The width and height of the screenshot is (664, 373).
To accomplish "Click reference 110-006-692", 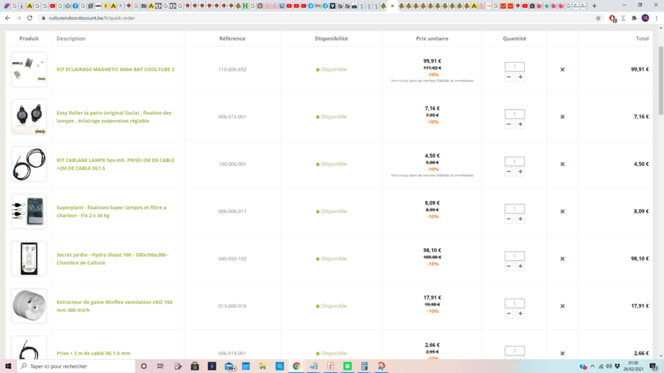I will [232, 70].
